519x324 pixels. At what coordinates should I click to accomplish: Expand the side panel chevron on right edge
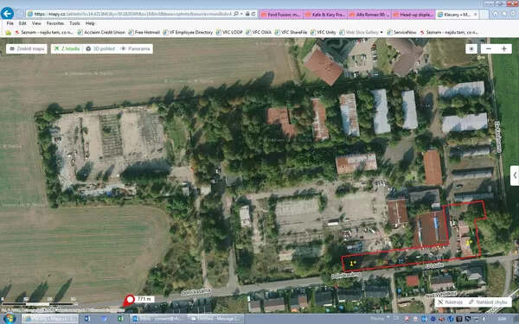pyautogui.click(x=515, y=175)
